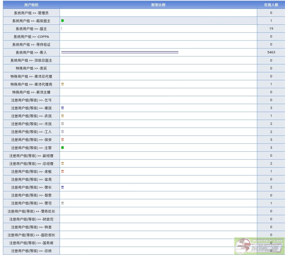The width and height of the screenshot is (285, 255).
Task: Select the 特殊用户组 >> -贵宾 row label
Action: tap(31, 68)
